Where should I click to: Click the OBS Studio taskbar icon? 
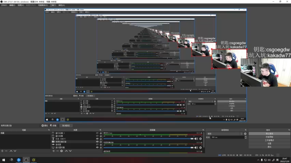(26, 160)
